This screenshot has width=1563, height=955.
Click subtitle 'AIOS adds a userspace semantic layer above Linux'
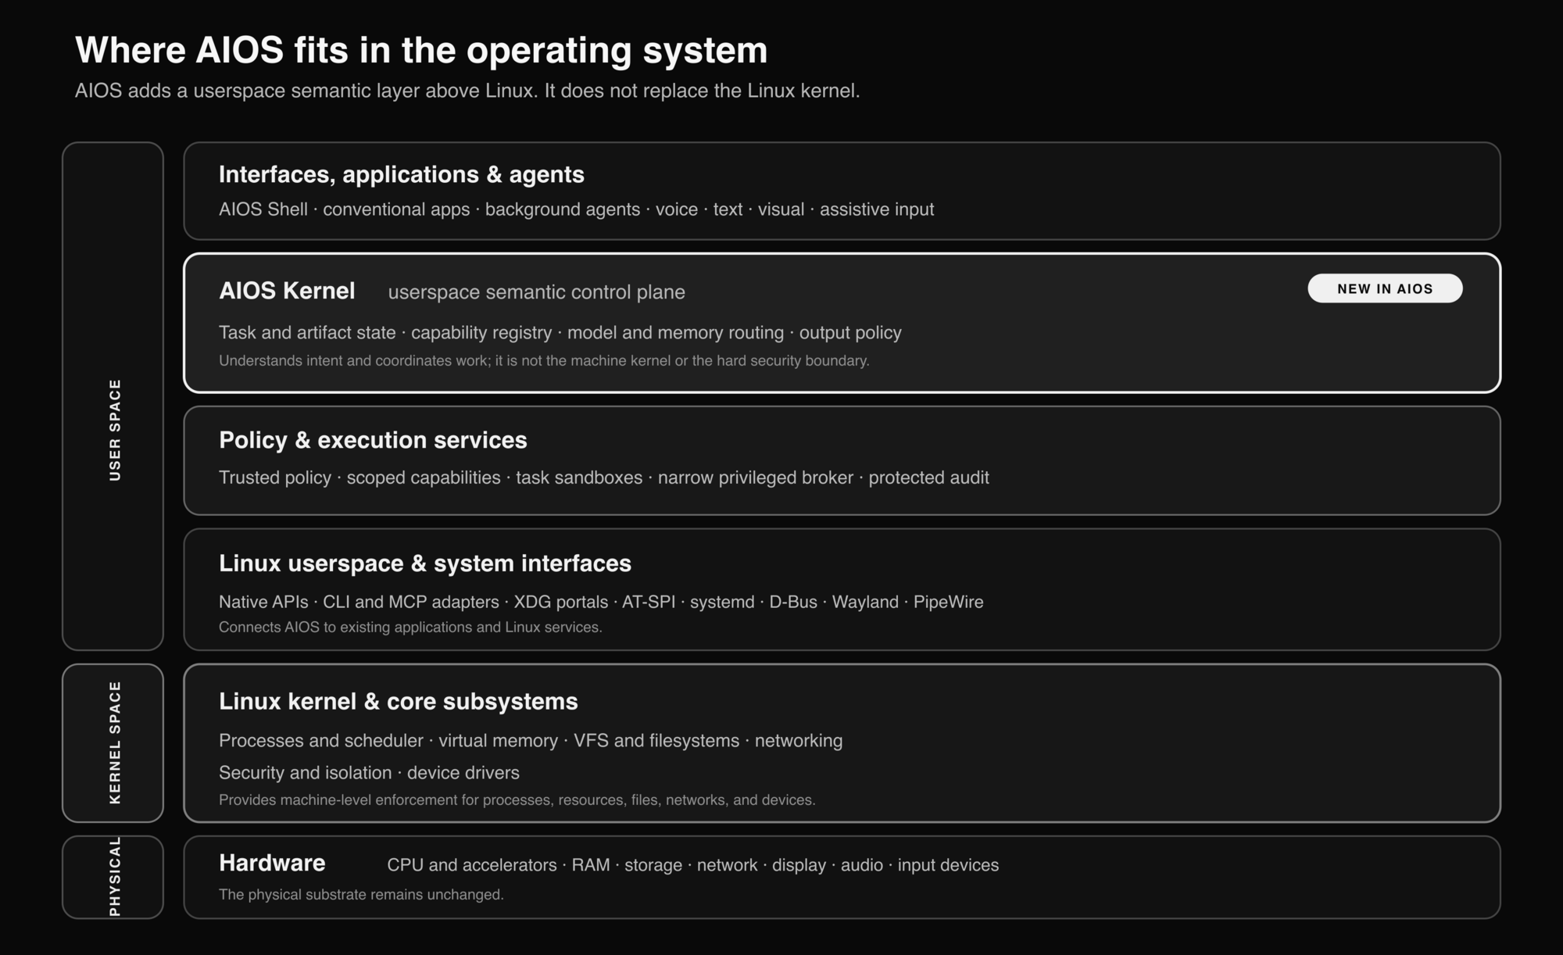467,91
